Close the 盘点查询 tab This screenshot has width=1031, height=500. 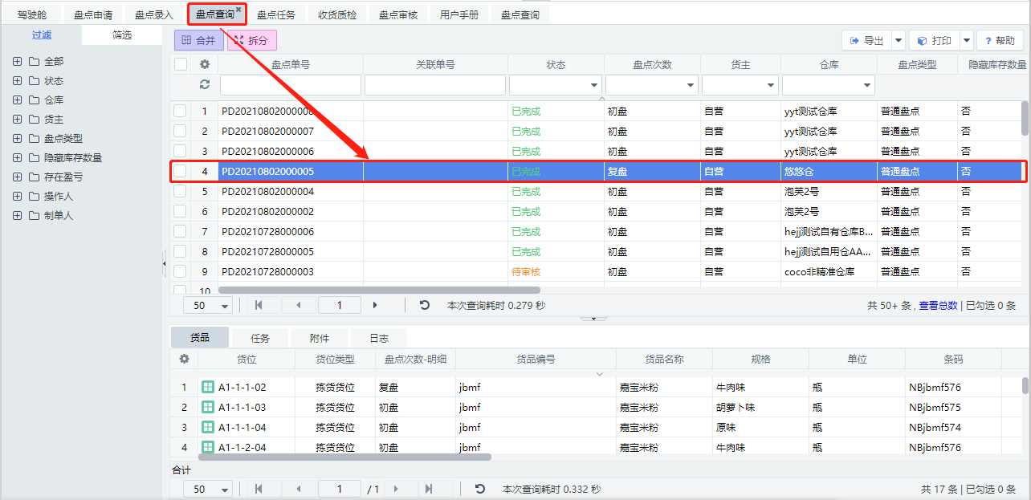point(238,9)
